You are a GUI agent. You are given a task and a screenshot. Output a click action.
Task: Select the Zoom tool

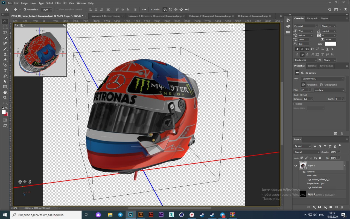click(x=5, y=97)
